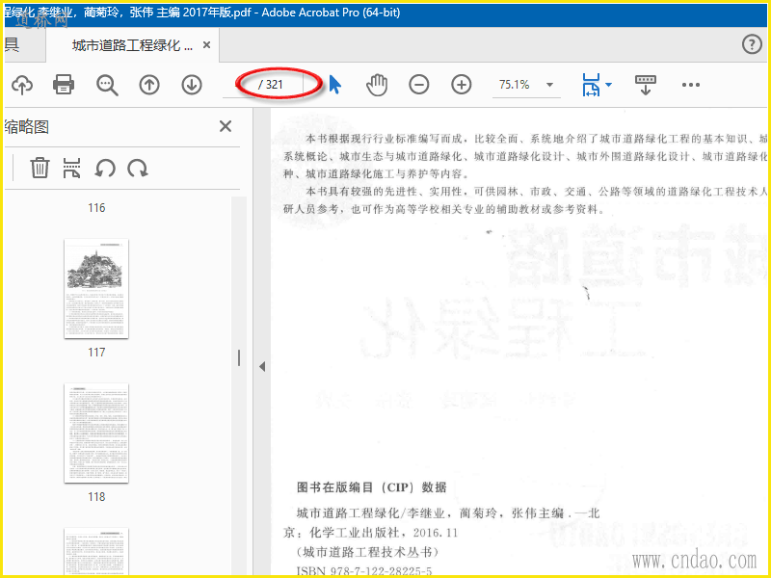Click the thumbnail label 118

(x=96, y=496)
